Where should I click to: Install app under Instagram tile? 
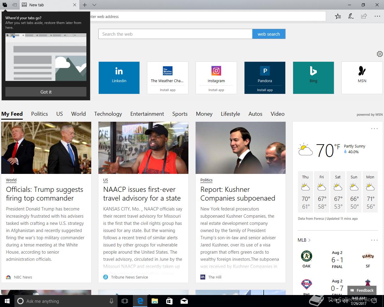(x=216, y=90)
